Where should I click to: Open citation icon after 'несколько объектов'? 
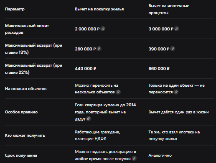[118, 92]
